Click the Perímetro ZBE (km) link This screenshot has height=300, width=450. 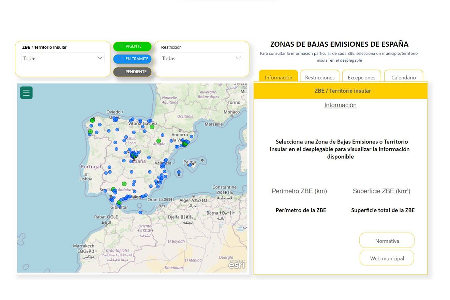pyautogui.click(x=299, y=191)
